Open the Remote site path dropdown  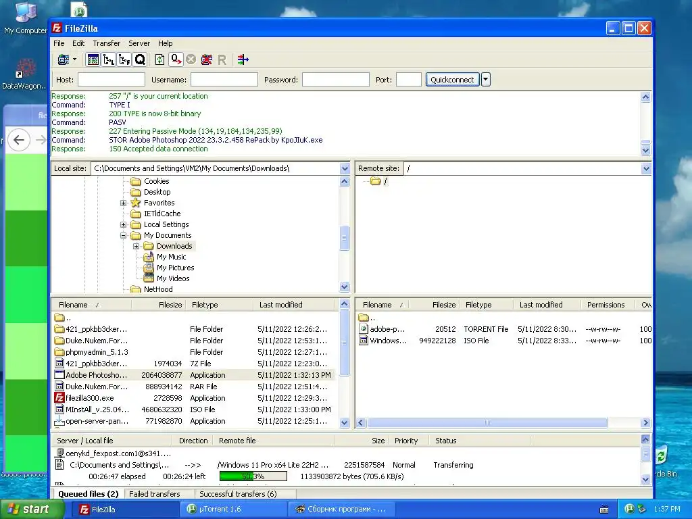pyautogui.click(x=646, y=168)
